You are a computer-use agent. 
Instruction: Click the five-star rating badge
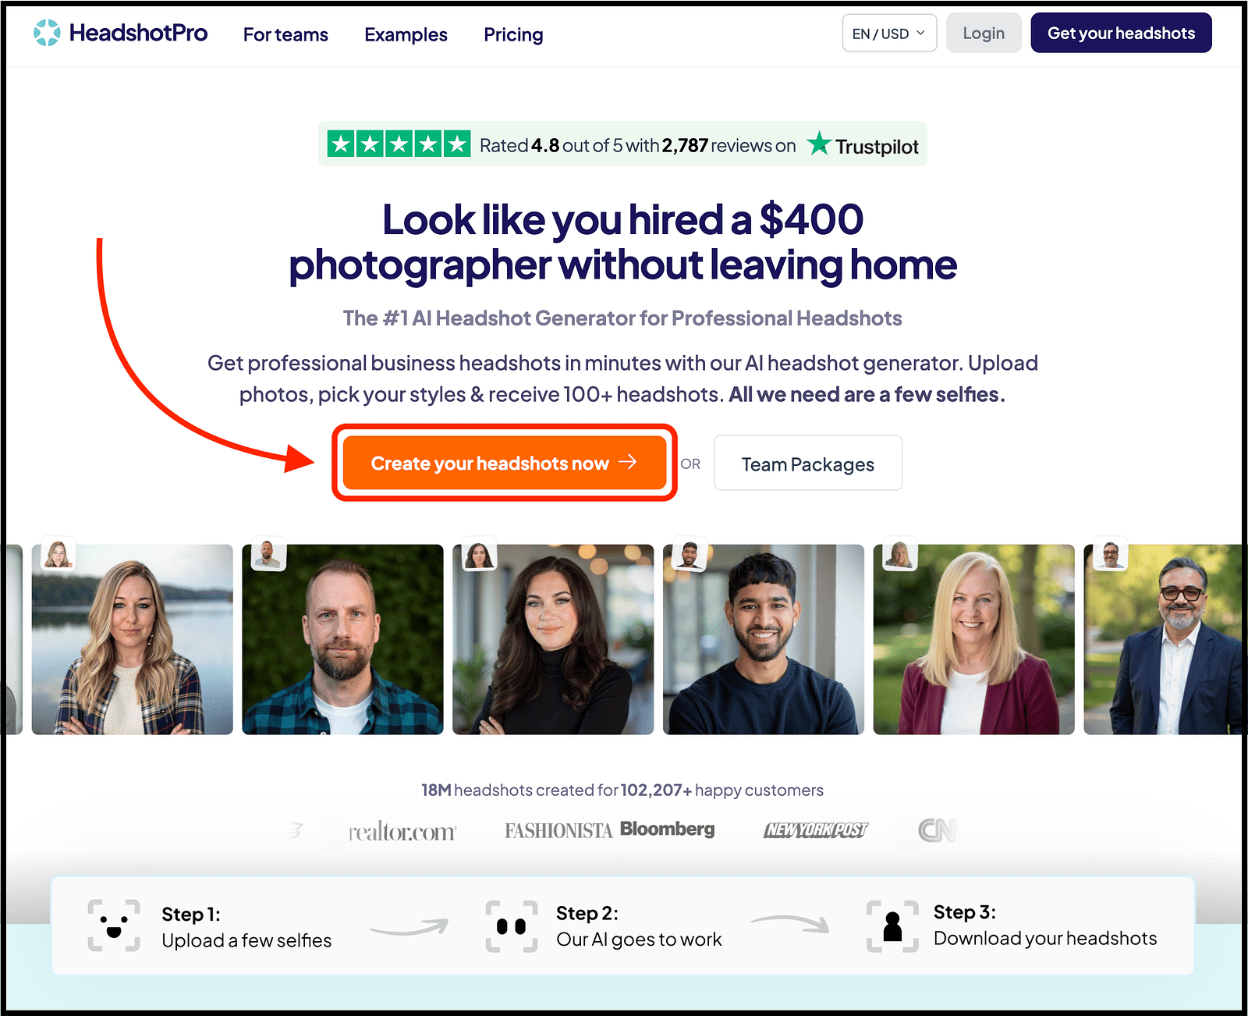click(399, 144)
